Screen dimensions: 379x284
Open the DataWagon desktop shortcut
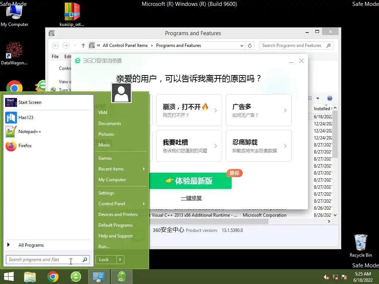(x=14, y=54)
